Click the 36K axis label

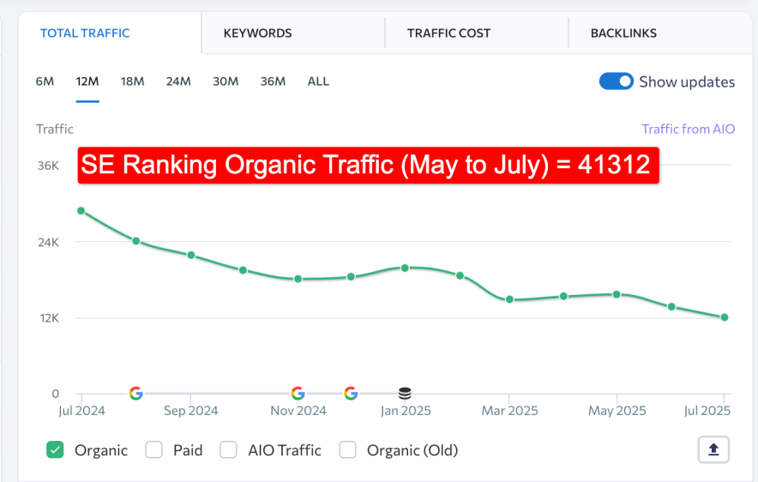click(x=48, y=166)
